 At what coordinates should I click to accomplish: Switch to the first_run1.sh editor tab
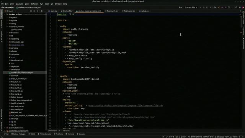click(x=111, y=11)
